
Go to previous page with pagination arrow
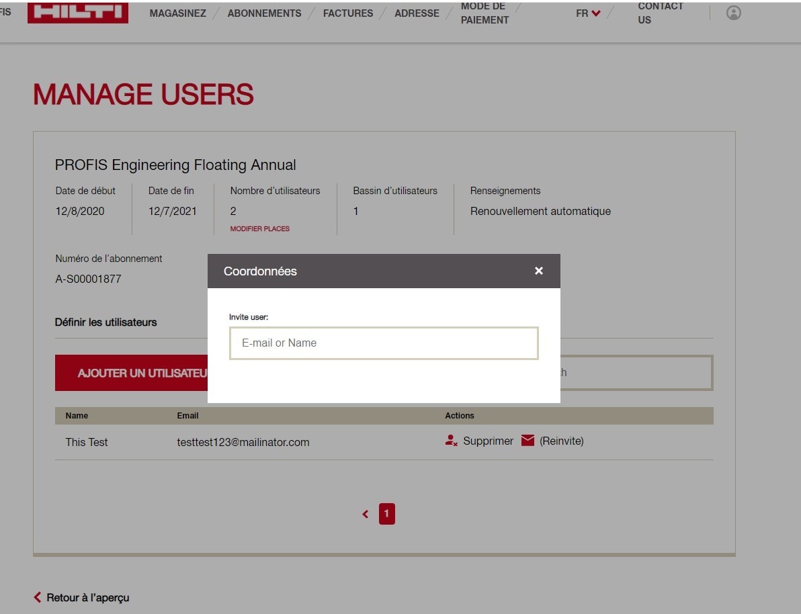pyautogui.click(x=366, y=514)
